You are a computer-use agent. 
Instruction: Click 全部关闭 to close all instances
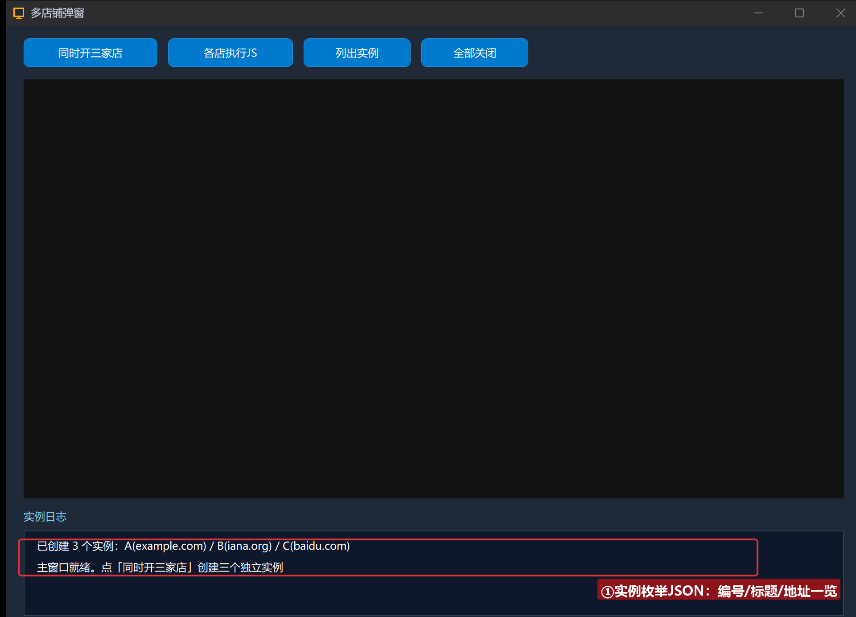[475, 53]
